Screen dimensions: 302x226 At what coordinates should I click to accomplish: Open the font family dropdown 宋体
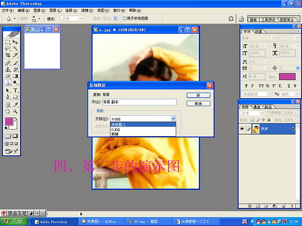point(259,38)
